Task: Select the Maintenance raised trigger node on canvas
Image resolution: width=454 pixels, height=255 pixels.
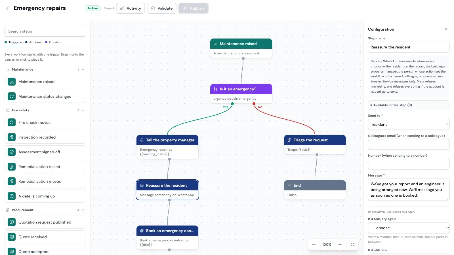Action: point(241,48)
